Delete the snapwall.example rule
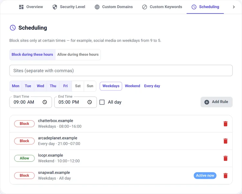The width and height of the screenshot is (242, 194). pyautogui.click(x=225, y=176)
